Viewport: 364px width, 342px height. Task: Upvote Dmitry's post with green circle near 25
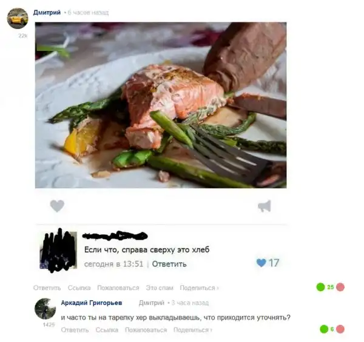[320, 287]
